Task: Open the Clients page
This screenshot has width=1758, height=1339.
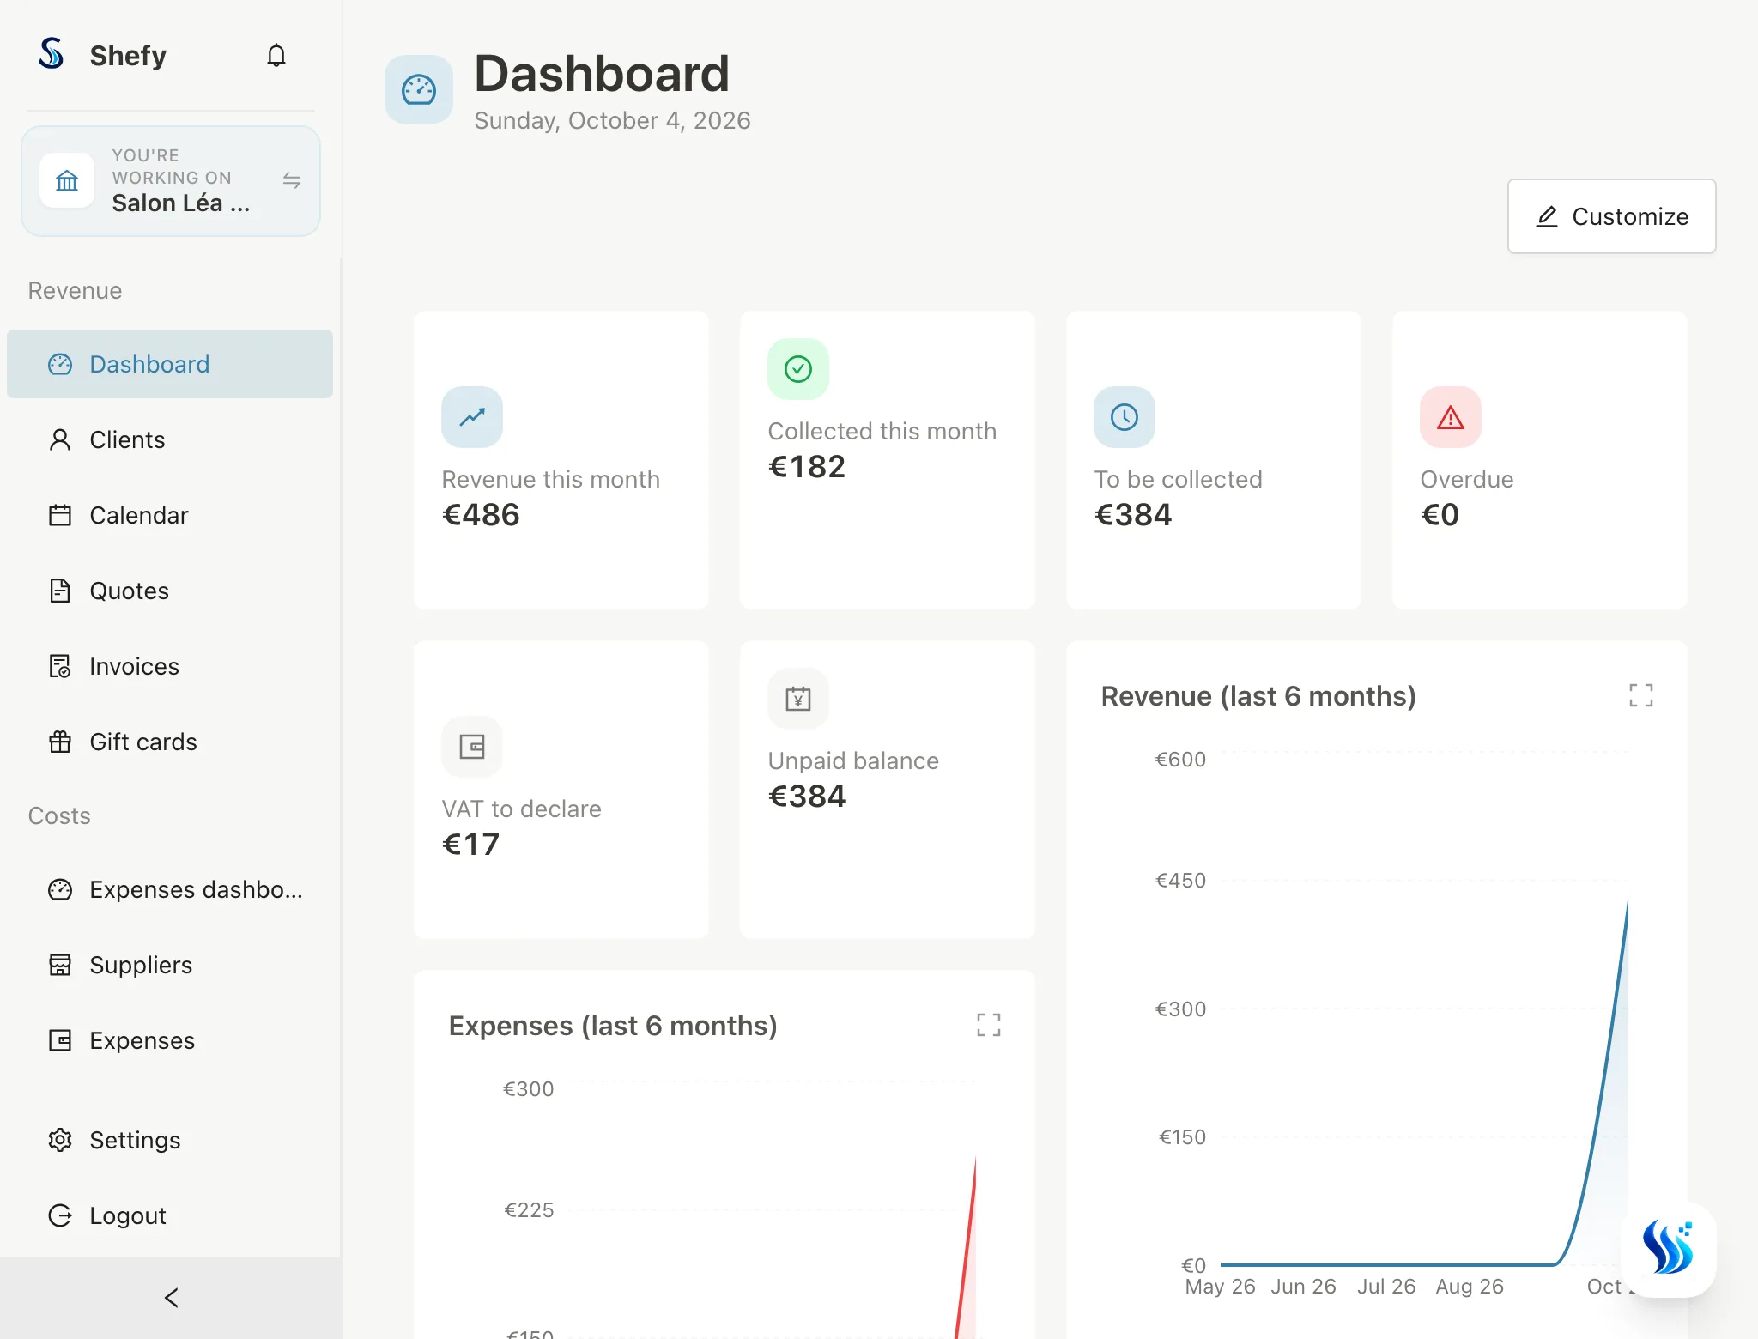Action: (170, 439)
